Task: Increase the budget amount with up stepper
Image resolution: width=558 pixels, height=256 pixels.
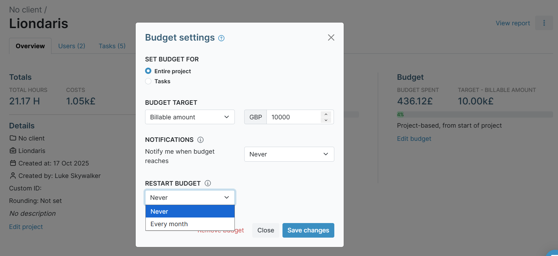Action: [326, 114]
